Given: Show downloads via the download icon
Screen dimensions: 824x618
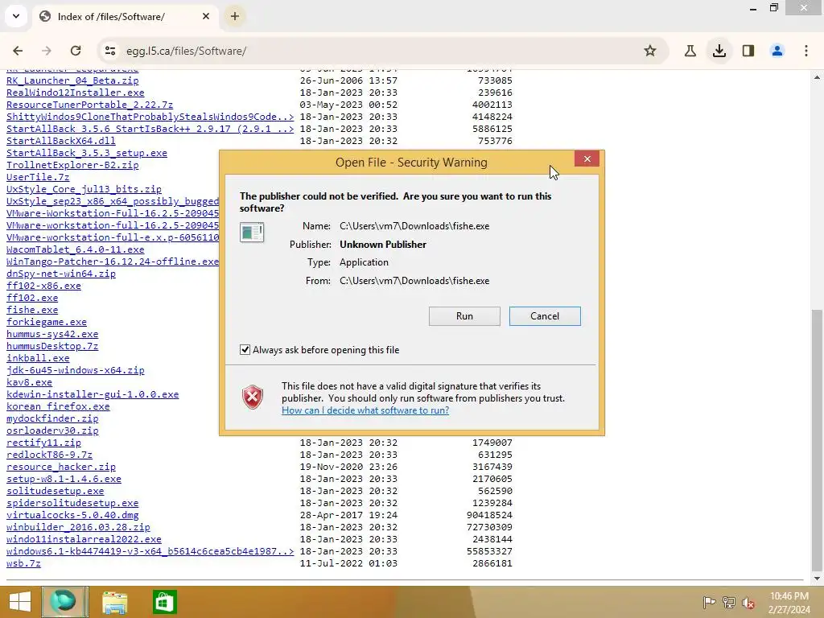Looking at the screenshot, I should click(719, 51).
